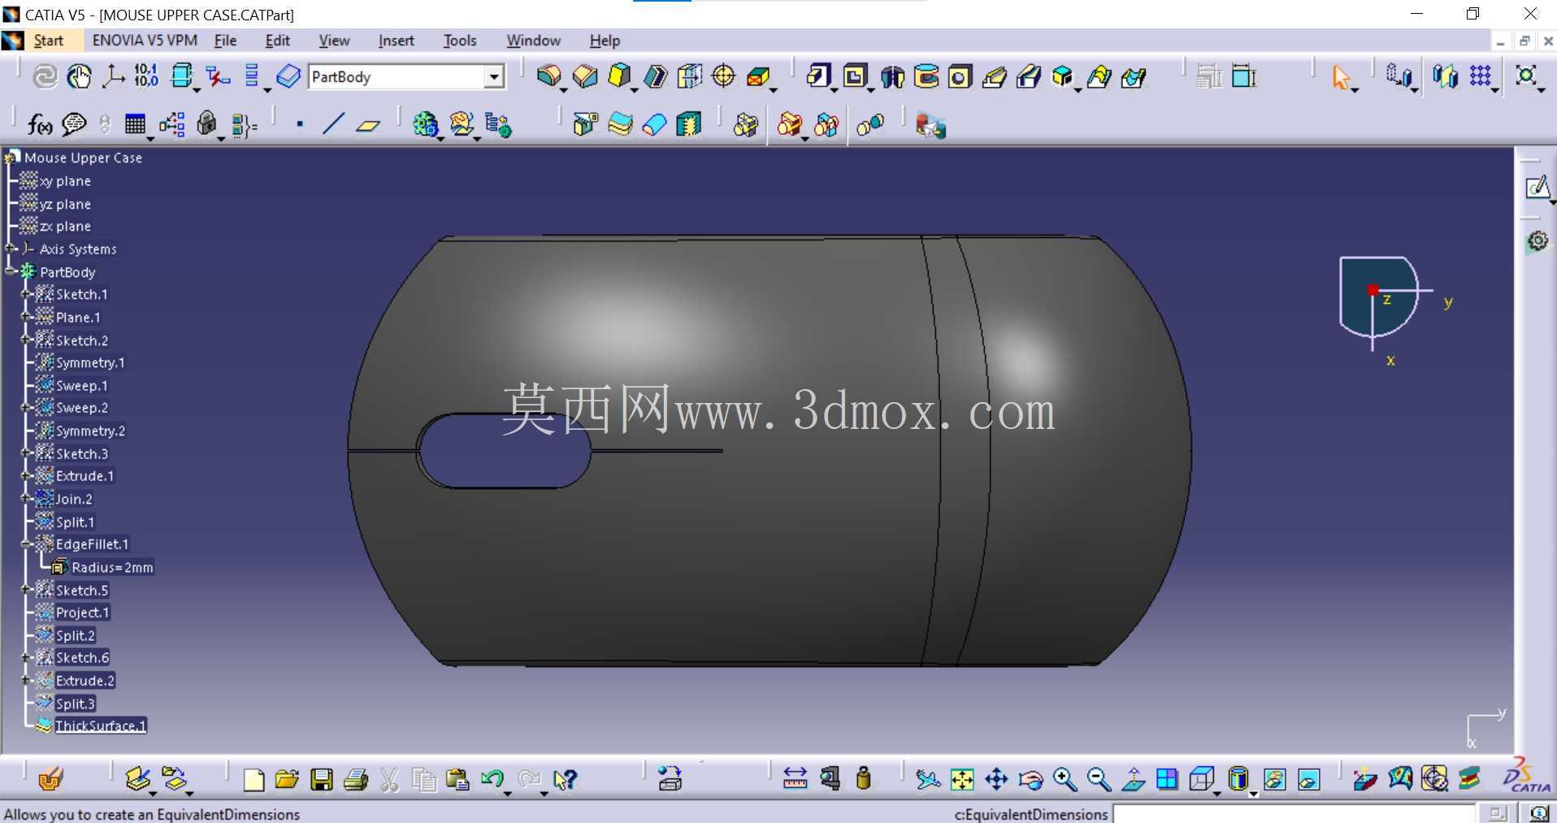1557x823 pixels.
Task: Click the orange Select arrow tool
Action: [1341, 77]
